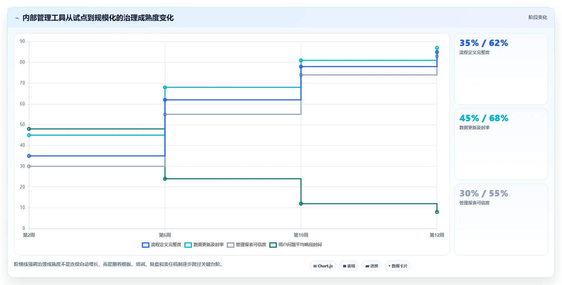Toggle the 用户问题平均响应时间 legend swatch
Viewport: 562px width, 285px height.
(x=273, y=245)
